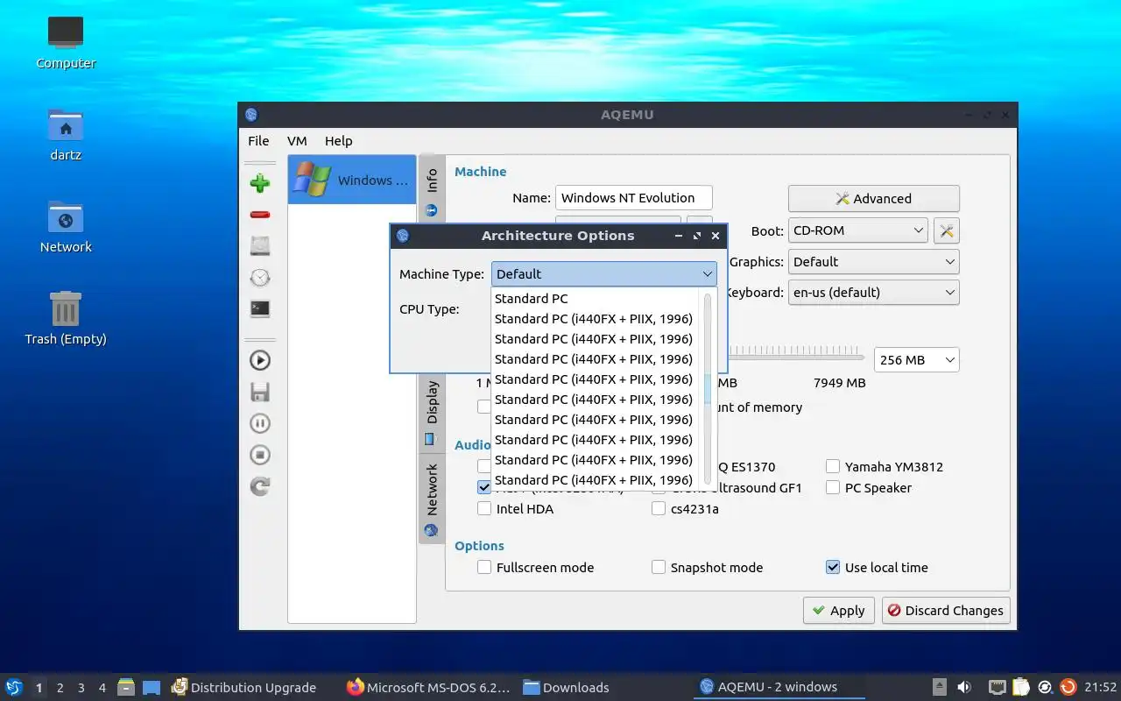Select the Windows VM entry in the list
1121x701 pixels.
click(351, 181)
